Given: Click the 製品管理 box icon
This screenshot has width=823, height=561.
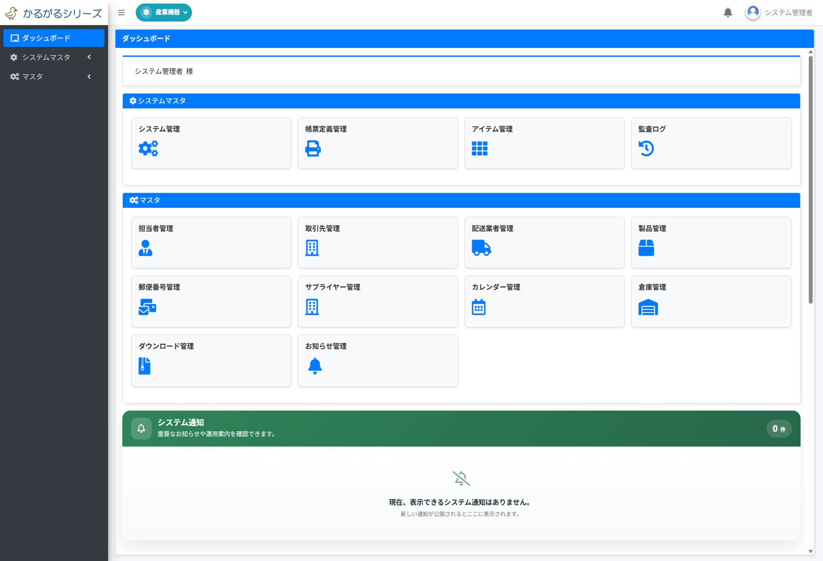Looking at the screenshot, I should (646, 248).
